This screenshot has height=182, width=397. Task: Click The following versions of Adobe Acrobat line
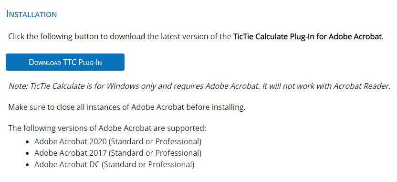(x=107, y=128)
